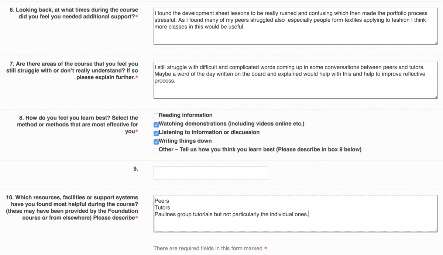Enable the 'Other – Tell us' checkbox
The width and height of the screenshot is (443, 255).
(156, 150)
